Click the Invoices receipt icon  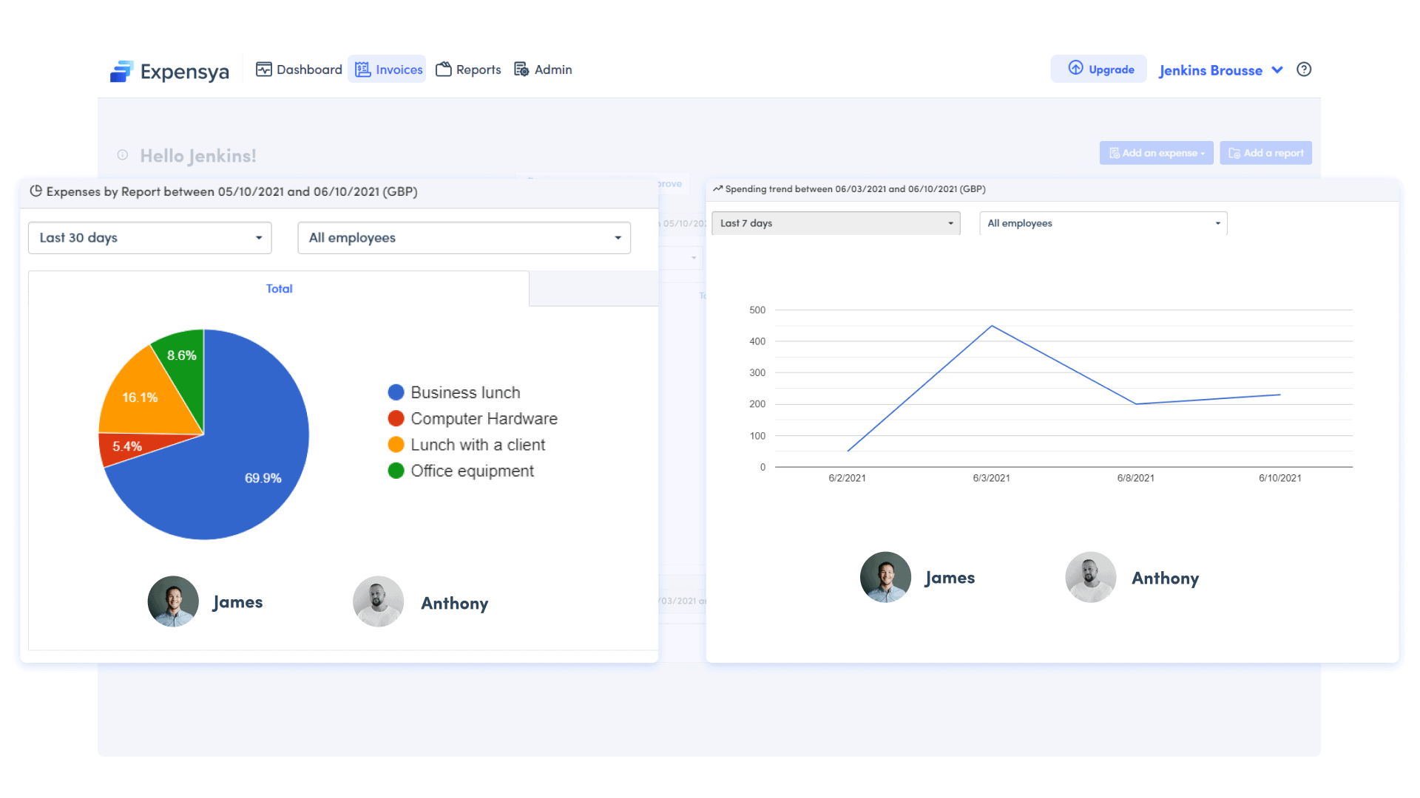pyautogui.click(x=362, y=69)
